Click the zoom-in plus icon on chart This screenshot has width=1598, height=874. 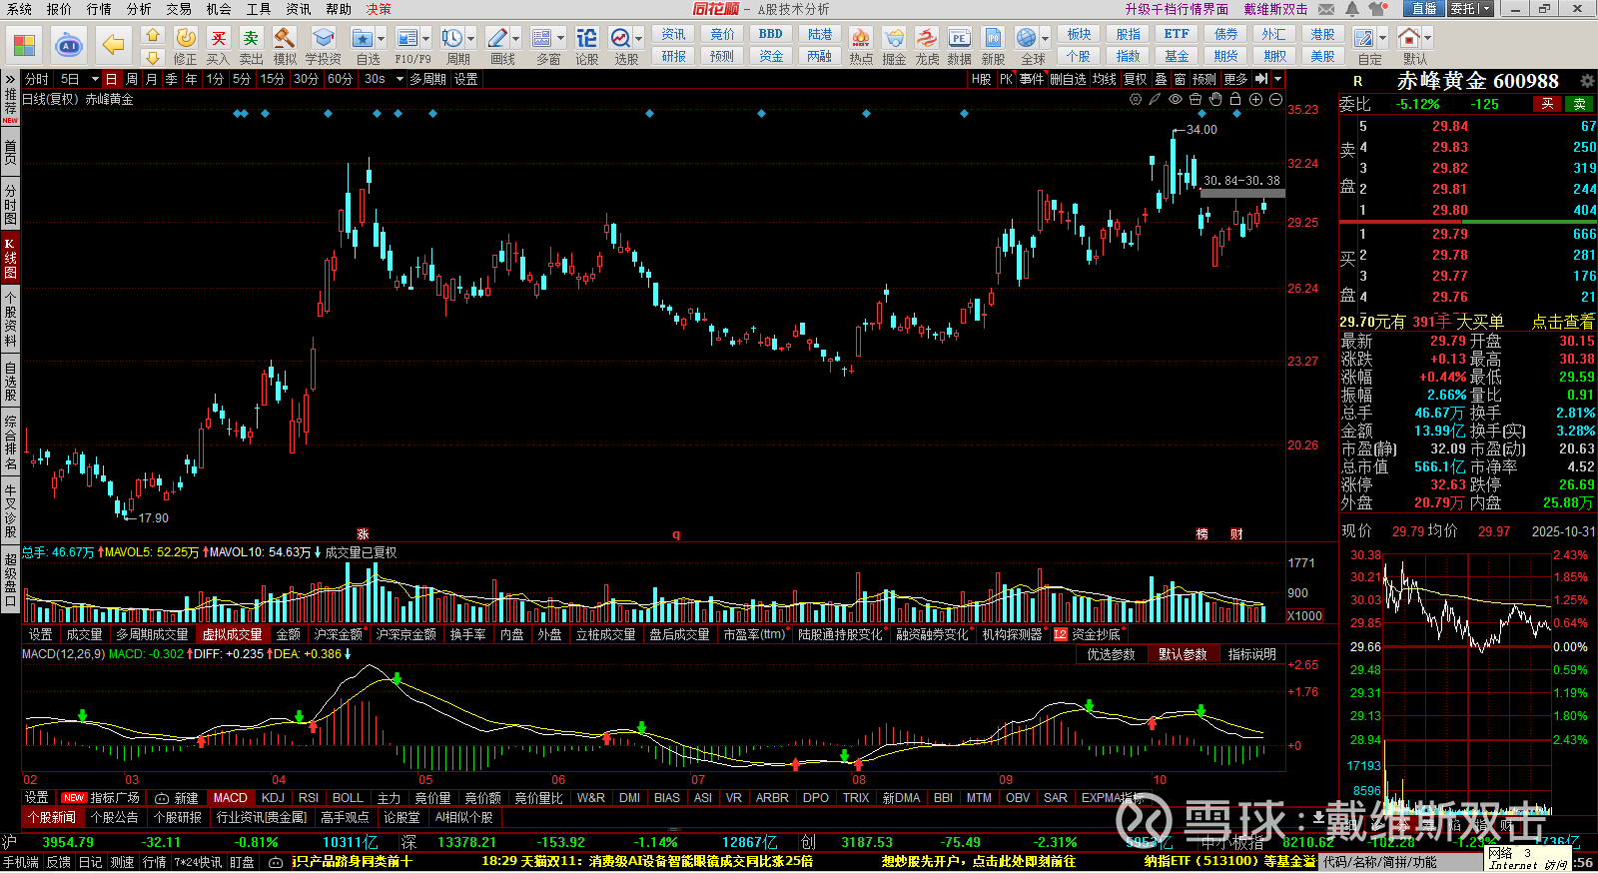coord(1255,99)
